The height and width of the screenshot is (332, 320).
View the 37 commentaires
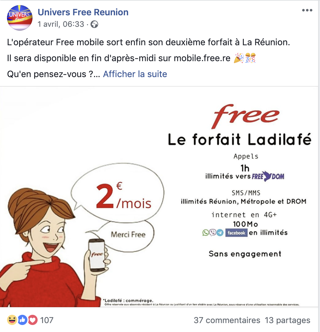pyautogui.click(x=227, y=320)
